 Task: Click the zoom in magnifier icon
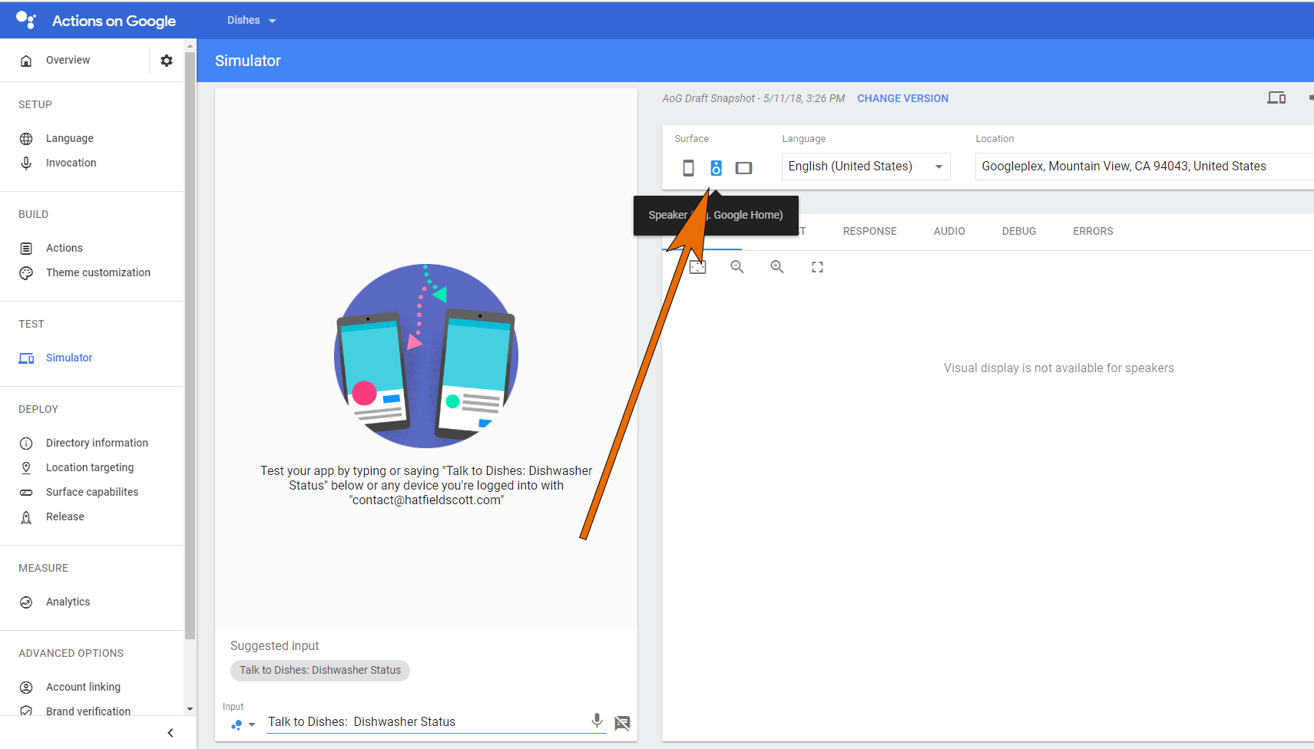tap(777, 266)
